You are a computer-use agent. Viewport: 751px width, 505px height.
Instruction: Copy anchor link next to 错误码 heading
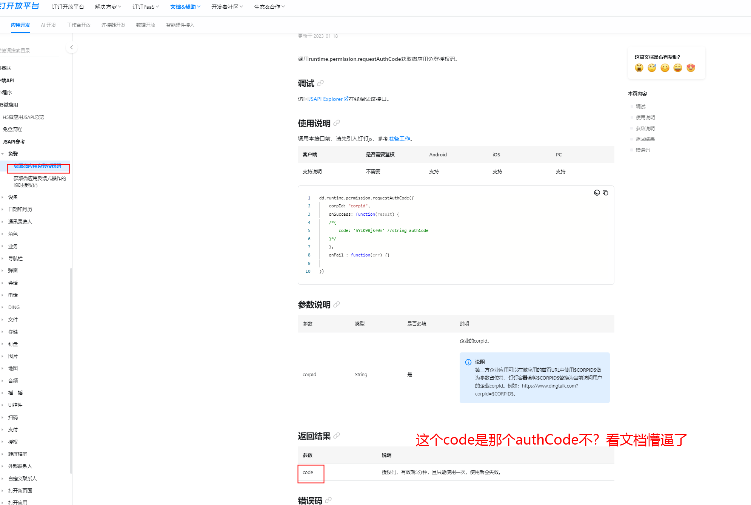pos(328,500)
